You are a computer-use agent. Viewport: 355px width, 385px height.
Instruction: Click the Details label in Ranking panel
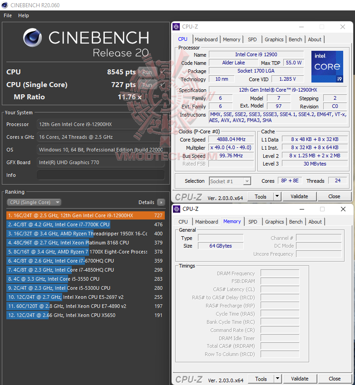tap(146, 202)
